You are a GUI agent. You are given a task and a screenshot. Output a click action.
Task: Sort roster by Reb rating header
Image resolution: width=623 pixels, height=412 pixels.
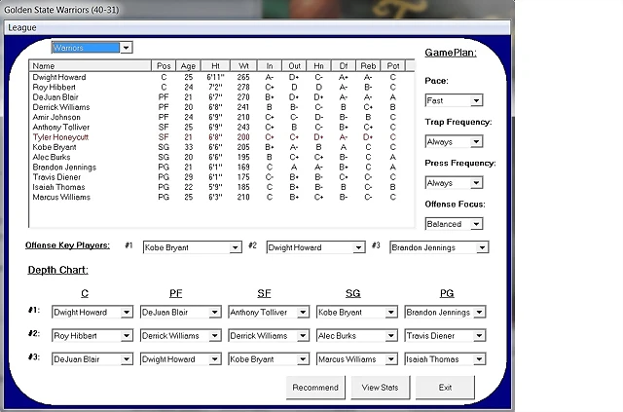[x=368, y=66]
